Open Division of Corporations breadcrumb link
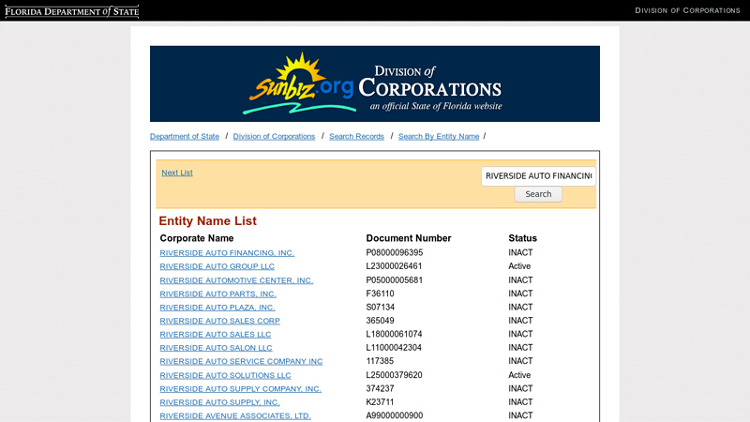 [x=274, y=136]
